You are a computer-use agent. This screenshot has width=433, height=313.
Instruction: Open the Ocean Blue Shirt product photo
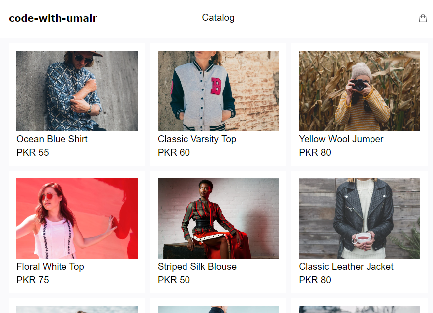tap(77, 91)
